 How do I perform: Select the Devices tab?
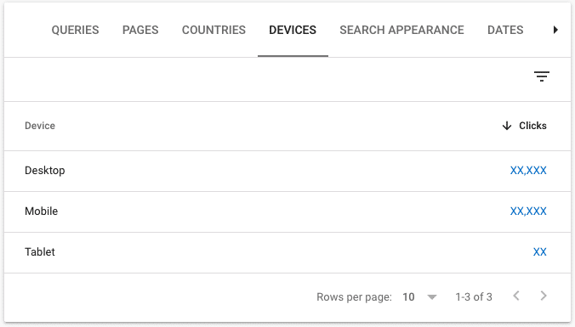[x=293, y=30]
